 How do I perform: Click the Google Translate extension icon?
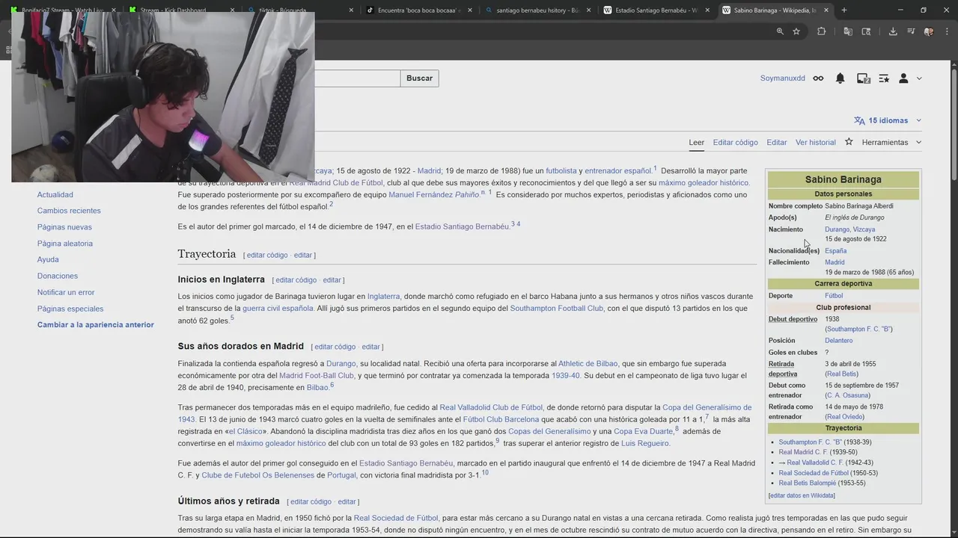pos(848,31)
